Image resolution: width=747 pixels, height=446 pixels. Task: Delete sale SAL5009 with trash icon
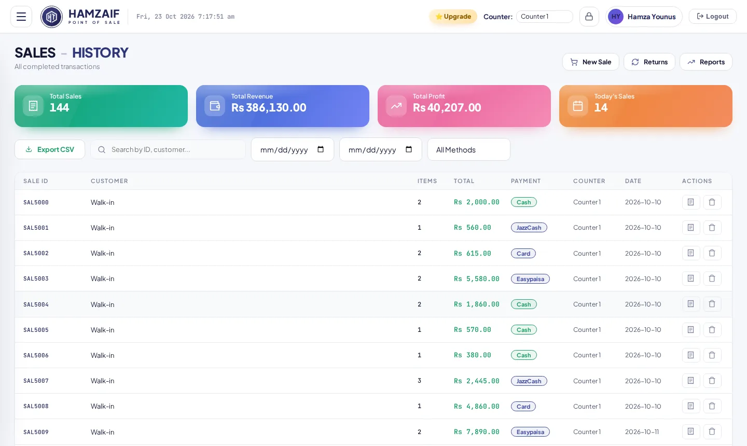712,431
